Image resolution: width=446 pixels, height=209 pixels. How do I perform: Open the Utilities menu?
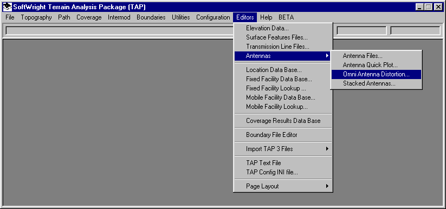[x=181, y=17]
